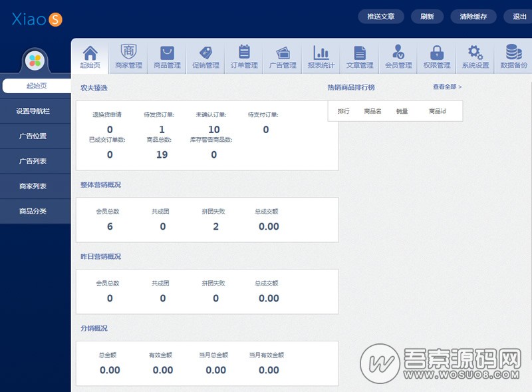
Task: Open 广告管理 ads icon
Action: (x=283, y=52)
